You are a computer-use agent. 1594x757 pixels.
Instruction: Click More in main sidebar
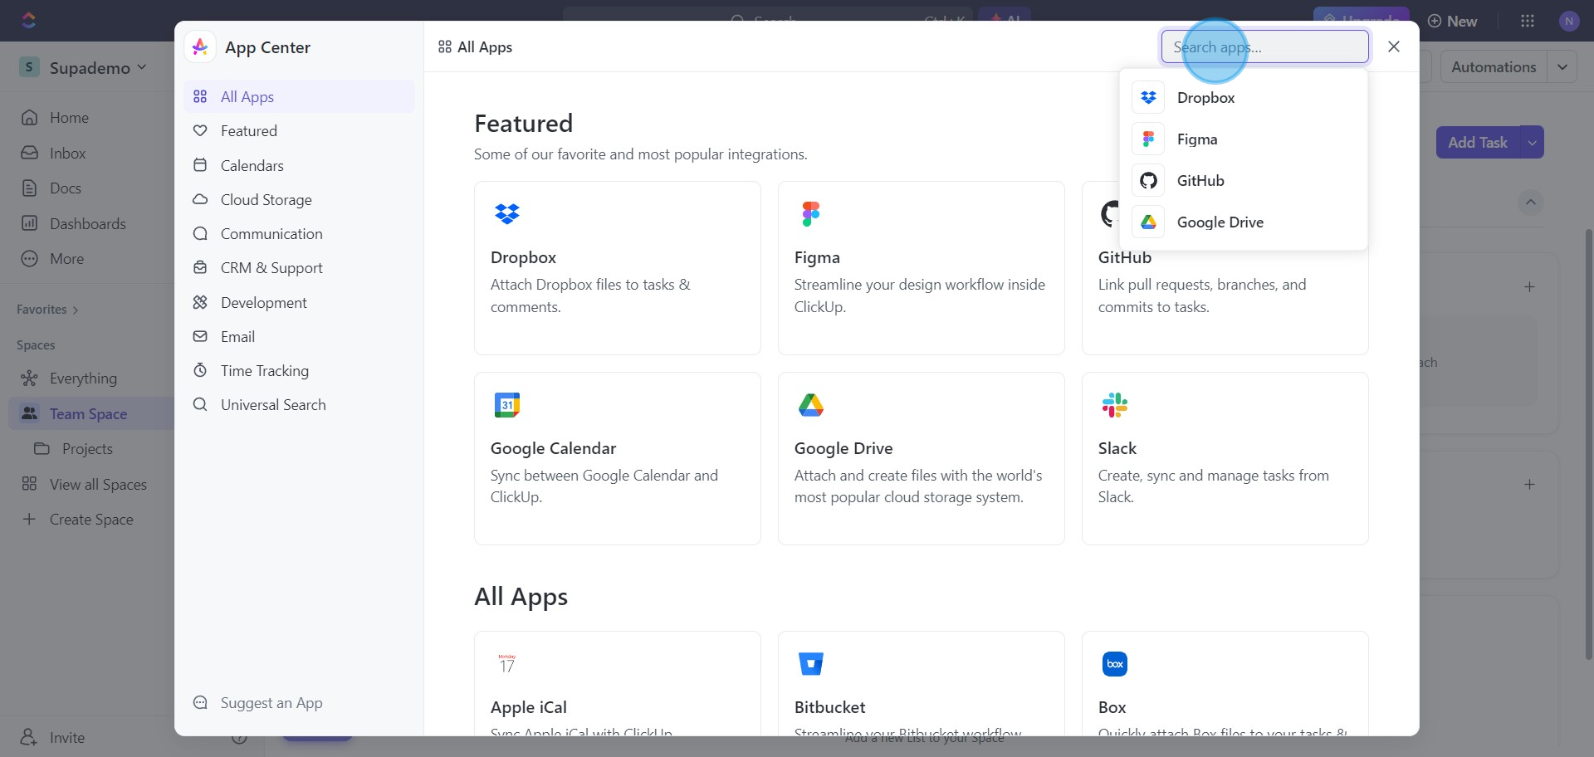point(52,259)
